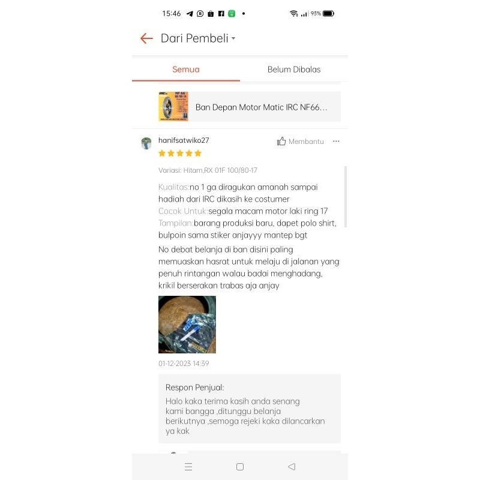Tap the Android home square button
This screenshot has height=480, width=480.
(x=240, y=467)
